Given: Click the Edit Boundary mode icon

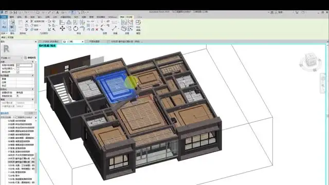Looking at the screenshot, I should point(138,22).
